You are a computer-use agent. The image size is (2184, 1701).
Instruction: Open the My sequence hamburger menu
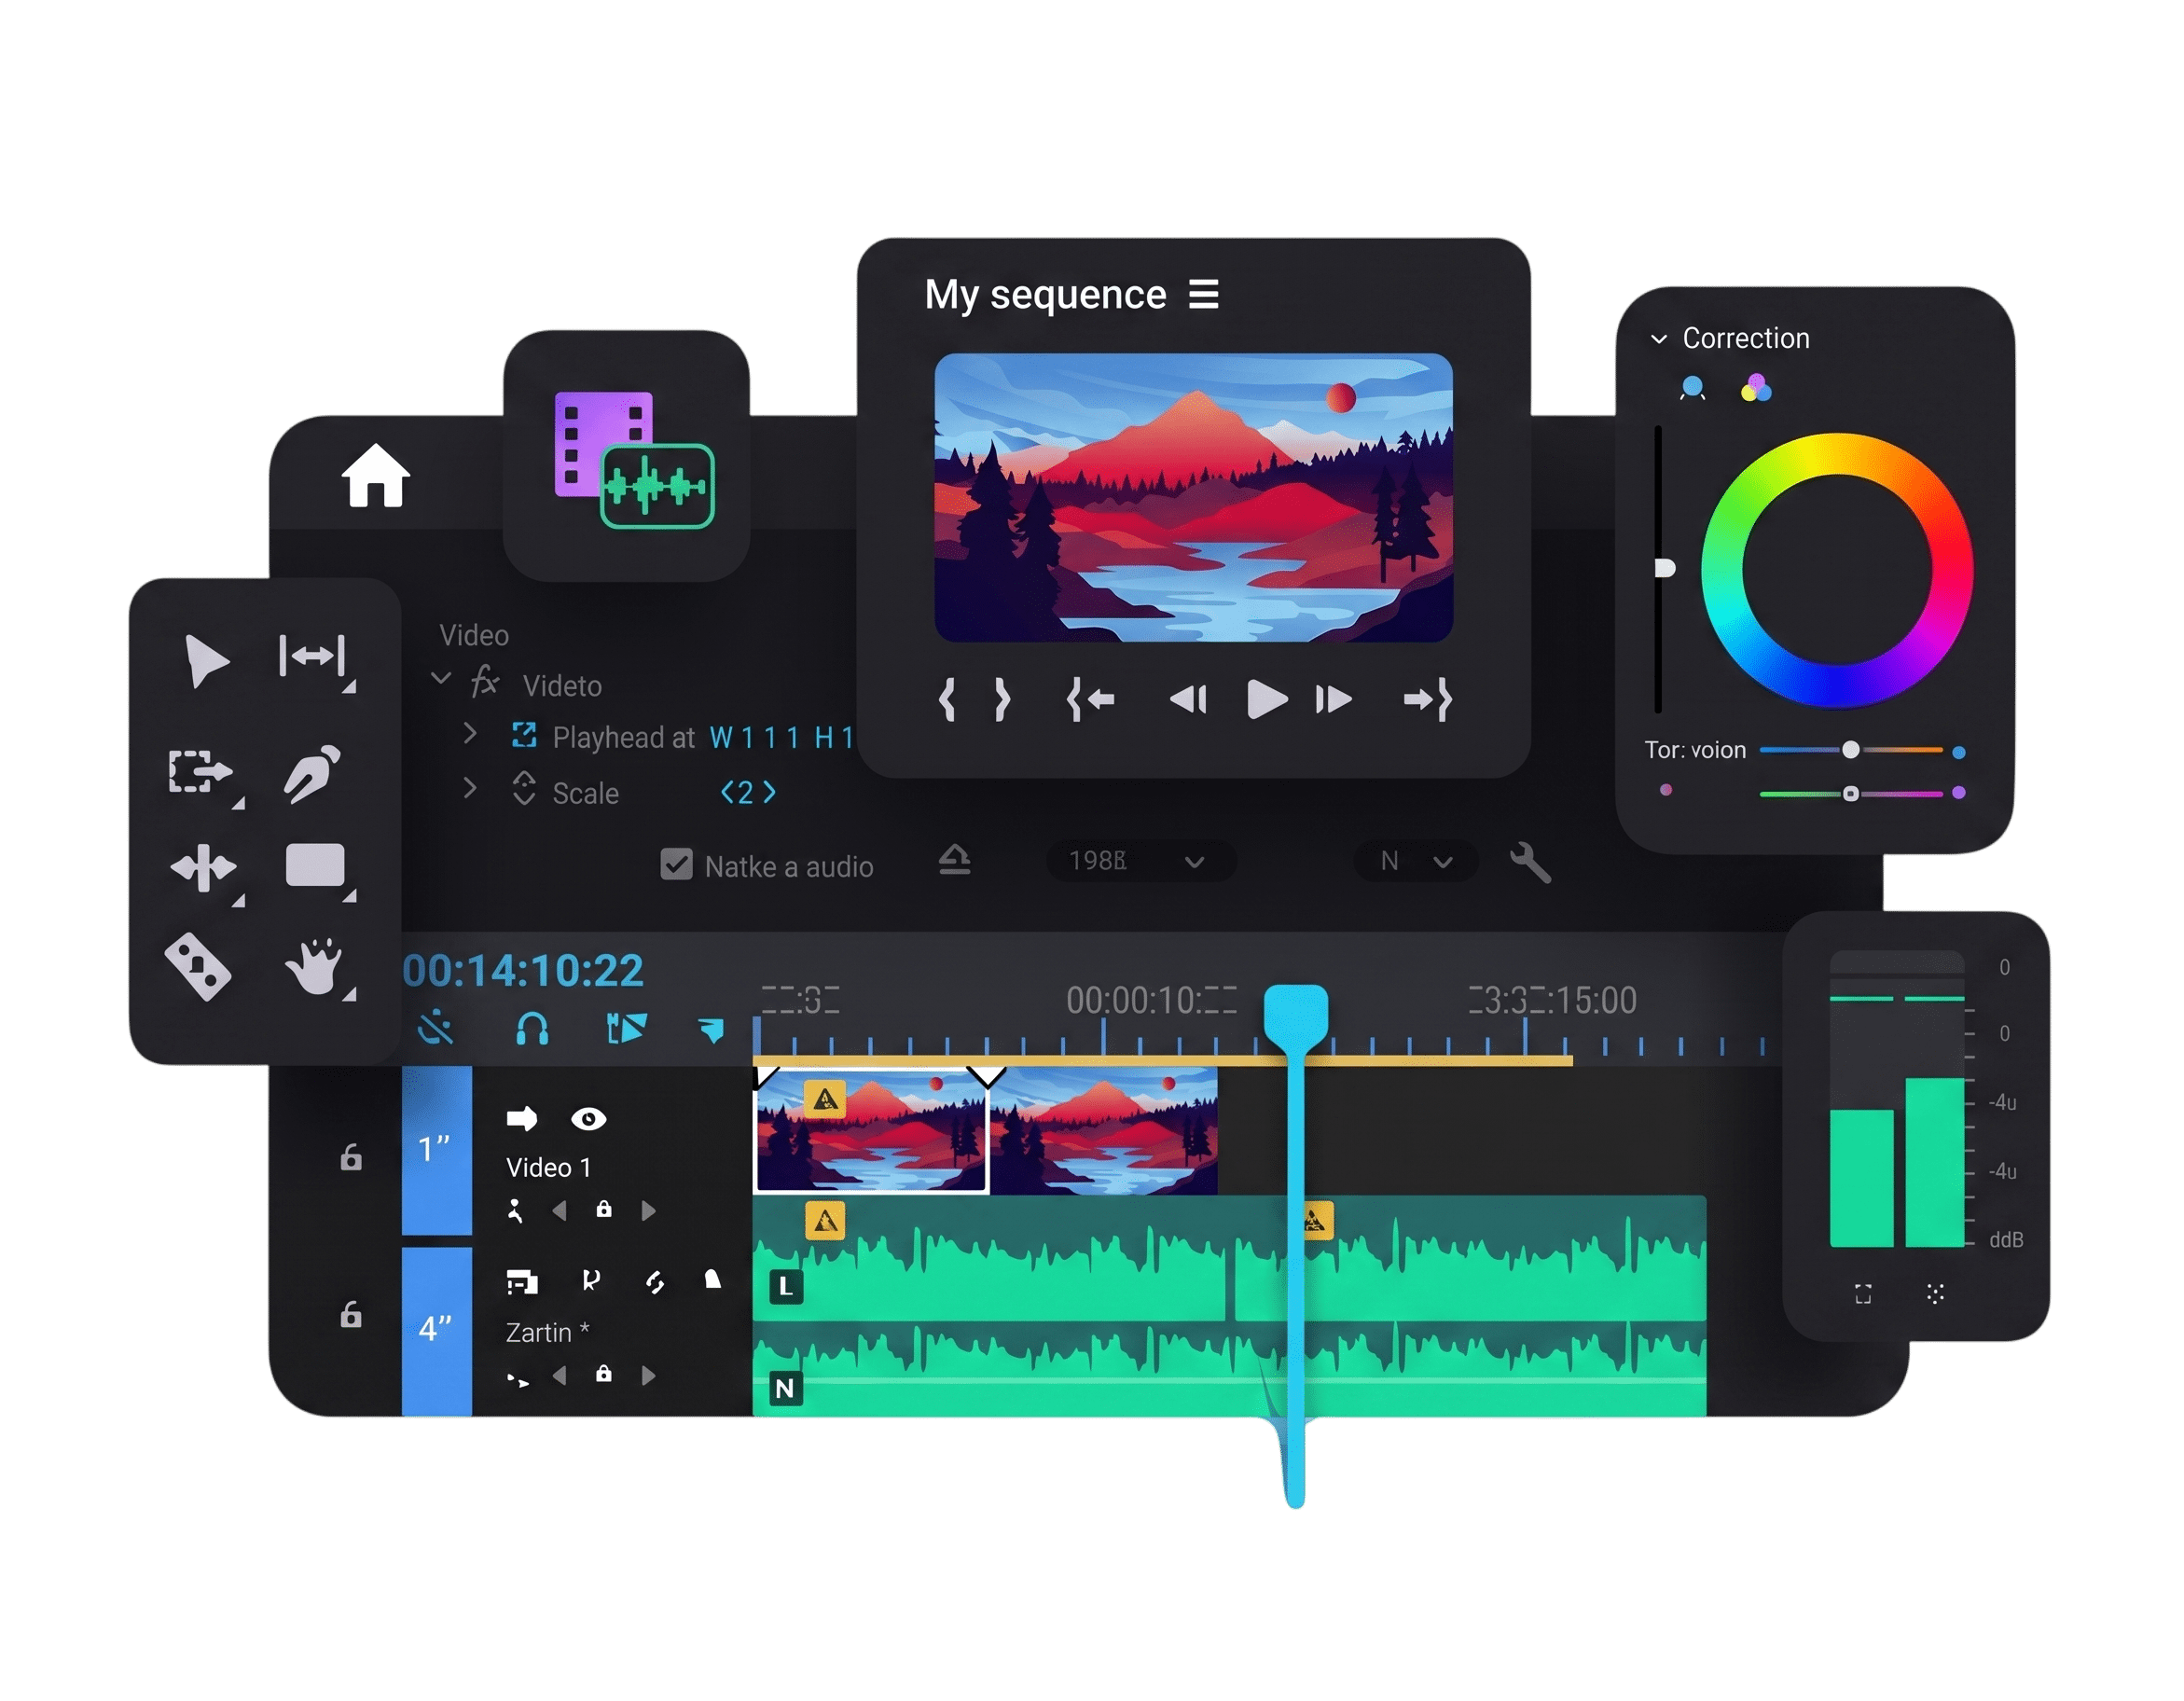1204,295
